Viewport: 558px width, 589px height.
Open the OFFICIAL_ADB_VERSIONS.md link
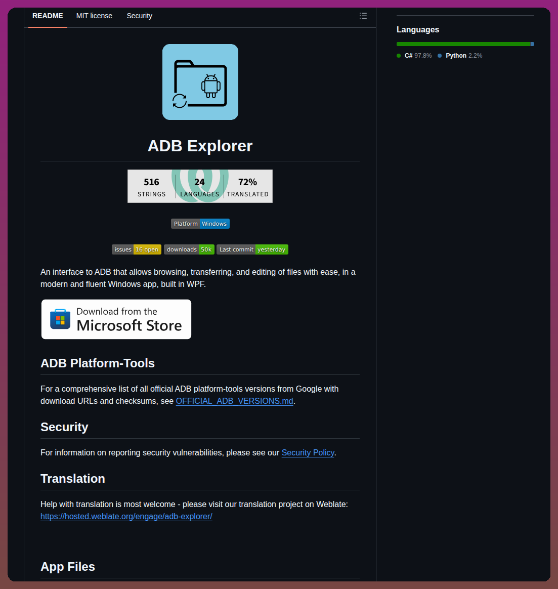click(x=234, y=401)
